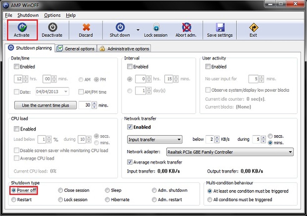The image size is (307, 216).
Task: Open the Shutdown menu
Action: [28, 15]
